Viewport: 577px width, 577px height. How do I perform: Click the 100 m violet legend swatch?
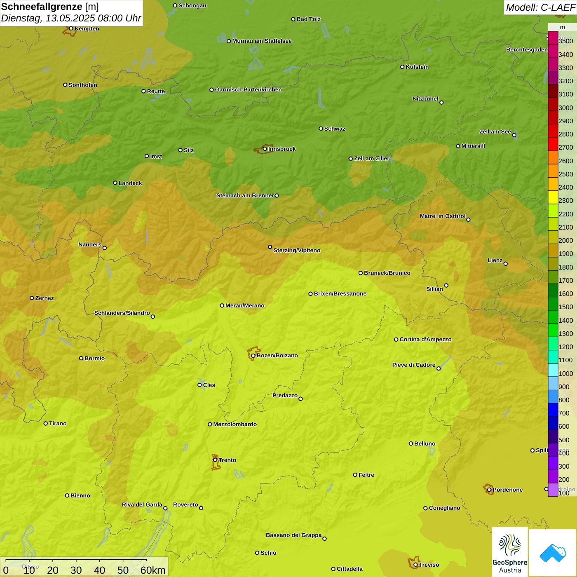click(553, 490)
